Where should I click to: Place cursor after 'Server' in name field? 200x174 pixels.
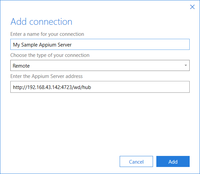click(x=72, y=45)
